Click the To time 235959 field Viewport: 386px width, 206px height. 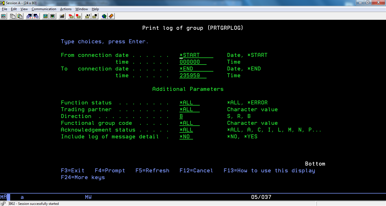193,76
